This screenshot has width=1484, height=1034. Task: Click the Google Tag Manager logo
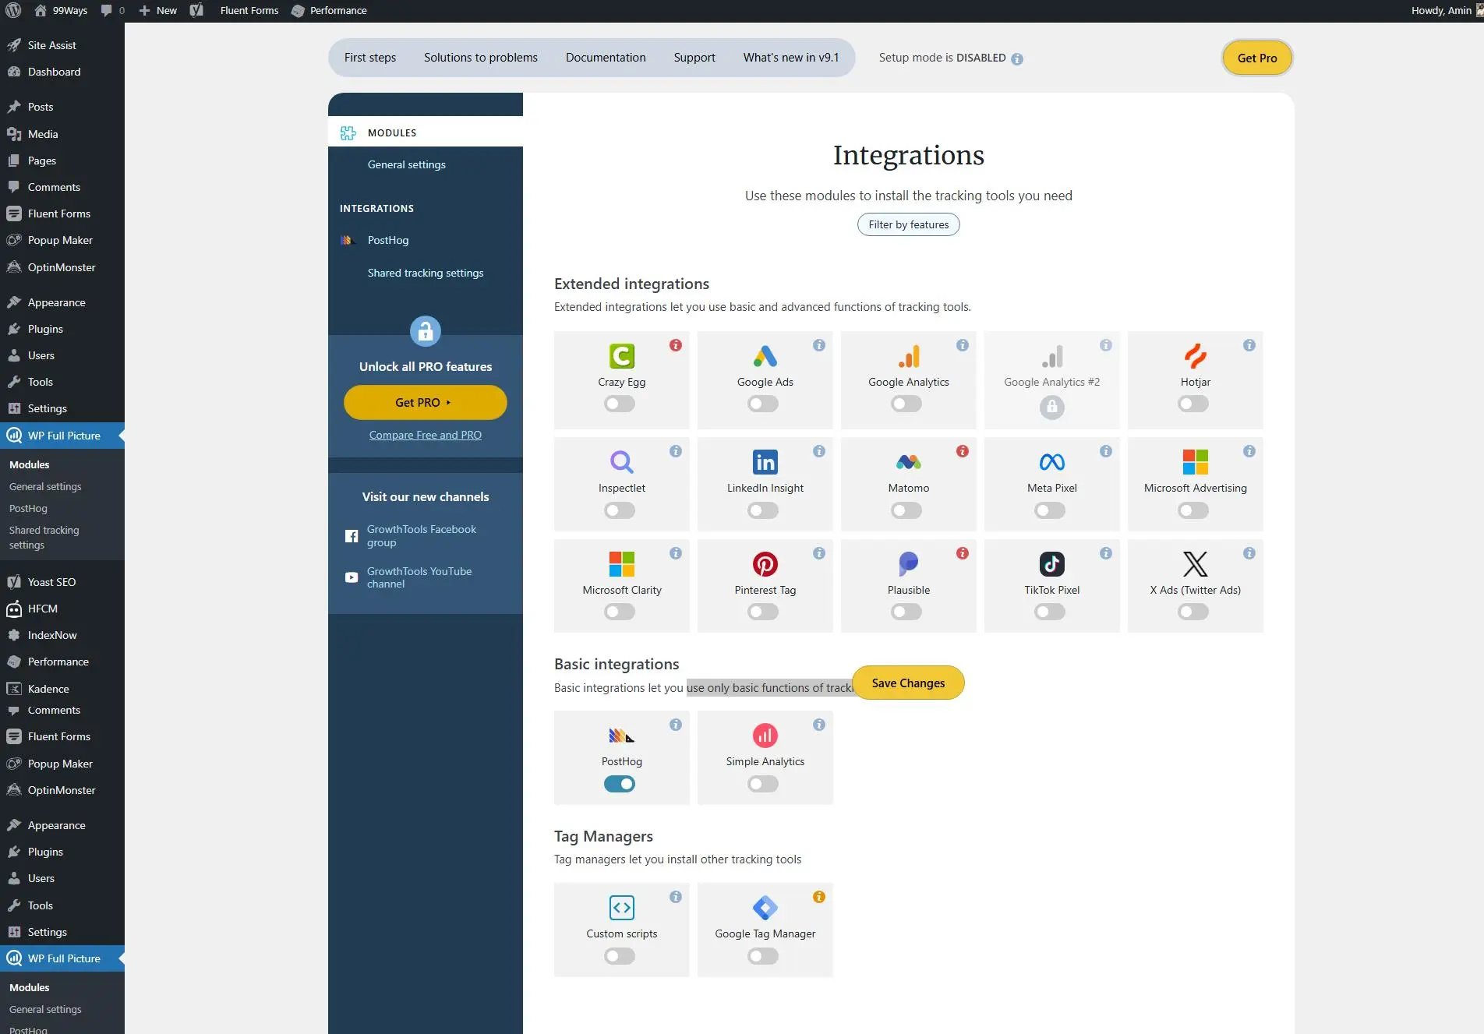765,908
